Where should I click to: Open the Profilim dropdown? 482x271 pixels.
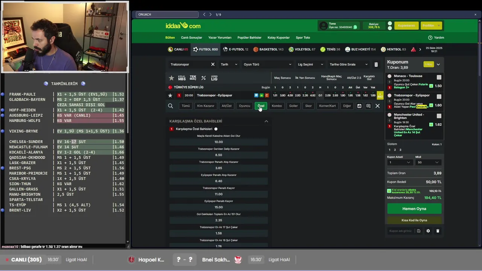[431, 26]
